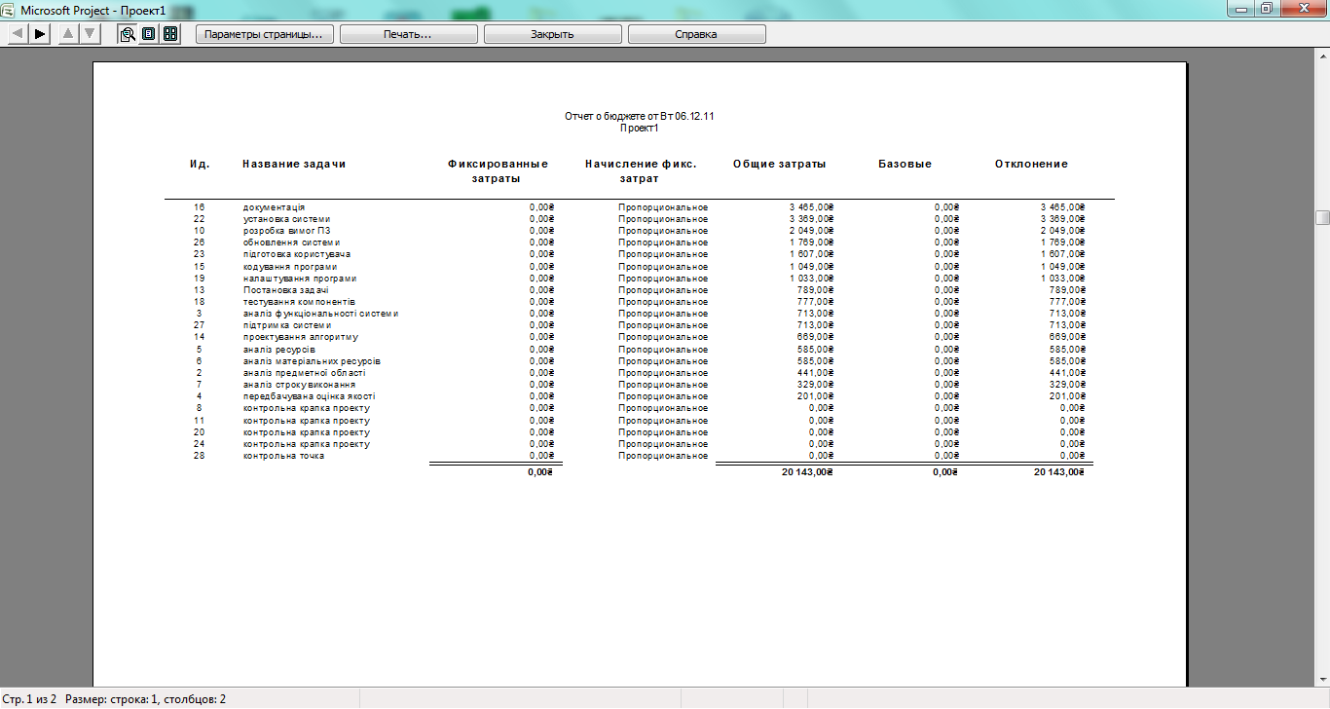The height and width of the screenshot is (709, 1330).
Task: Click task name документація
Action: pyautogui.click(x=274, y=207)
